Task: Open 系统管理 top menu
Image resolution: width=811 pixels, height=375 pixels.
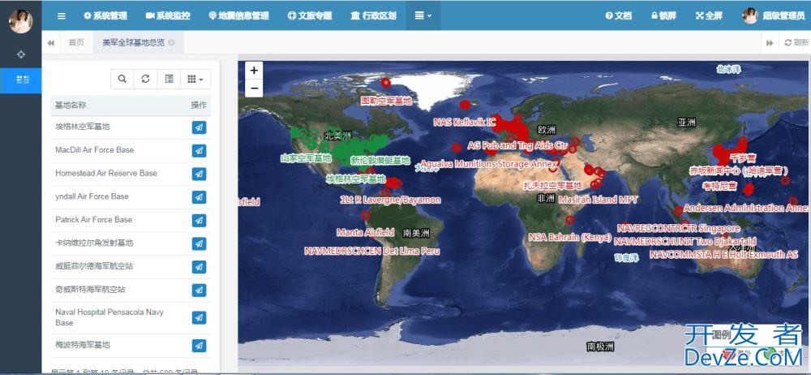Action: point(105,15)
